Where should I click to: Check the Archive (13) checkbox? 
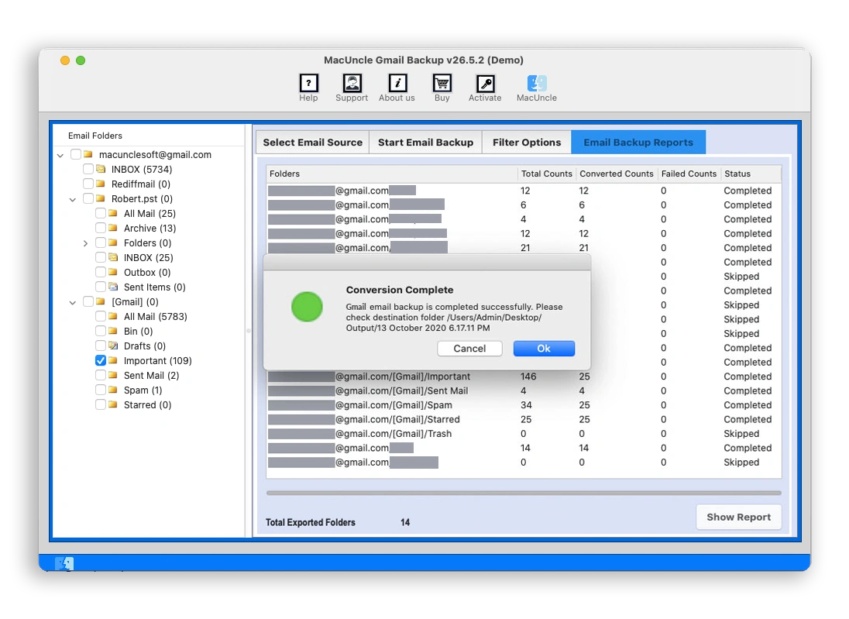click(x=101, y=228)
